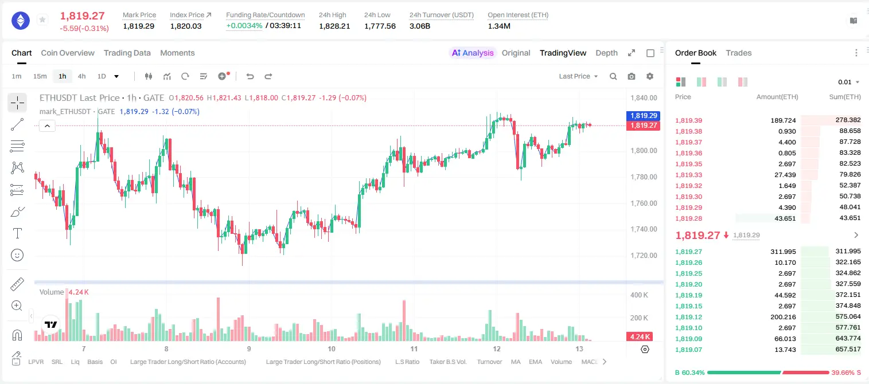Toggle the AI Analysis chart mode
Screen dimensions: 869x384
pos(473,53)
